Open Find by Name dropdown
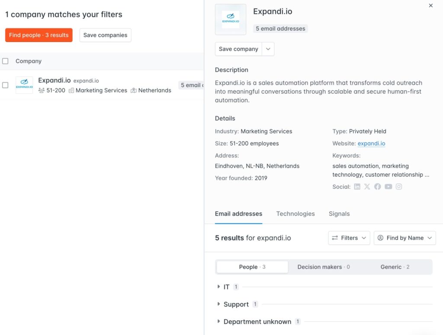The image size is (443, 335). tap(404, 238)
